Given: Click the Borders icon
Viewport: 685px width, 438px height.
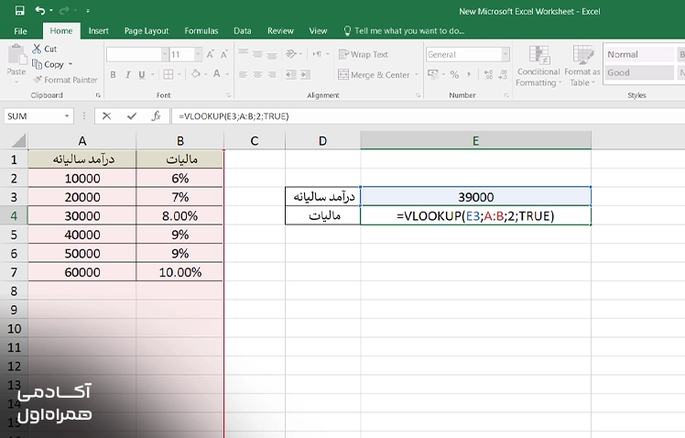Looking at the screenshot, I should pyautogui.click(x=169, y=74).
